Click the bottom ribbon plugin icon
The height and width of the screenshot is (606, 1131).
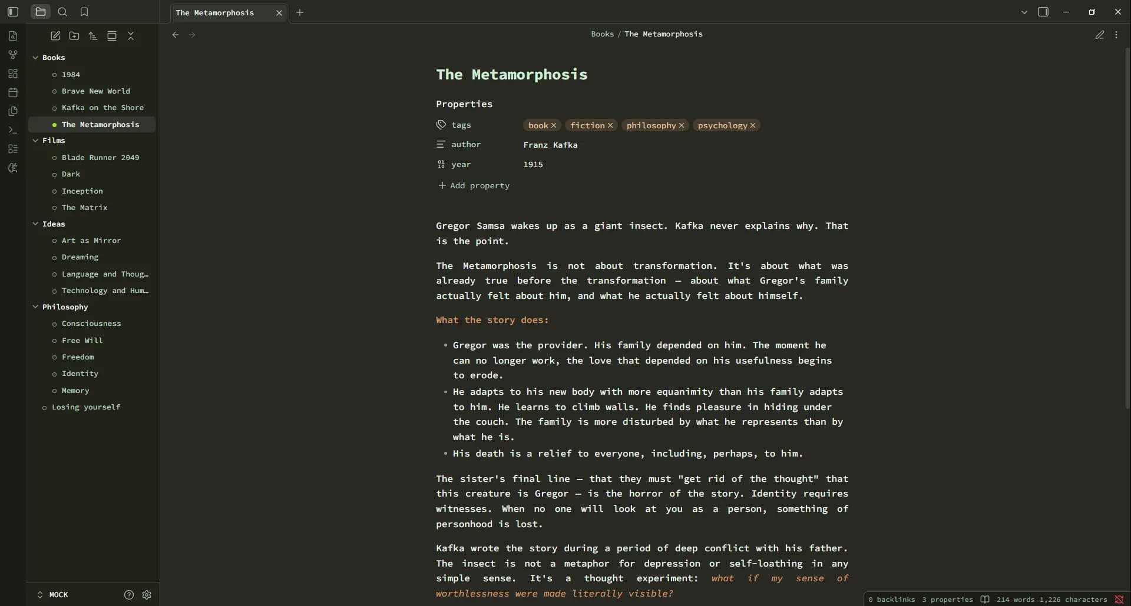click(x=13, y=168)
